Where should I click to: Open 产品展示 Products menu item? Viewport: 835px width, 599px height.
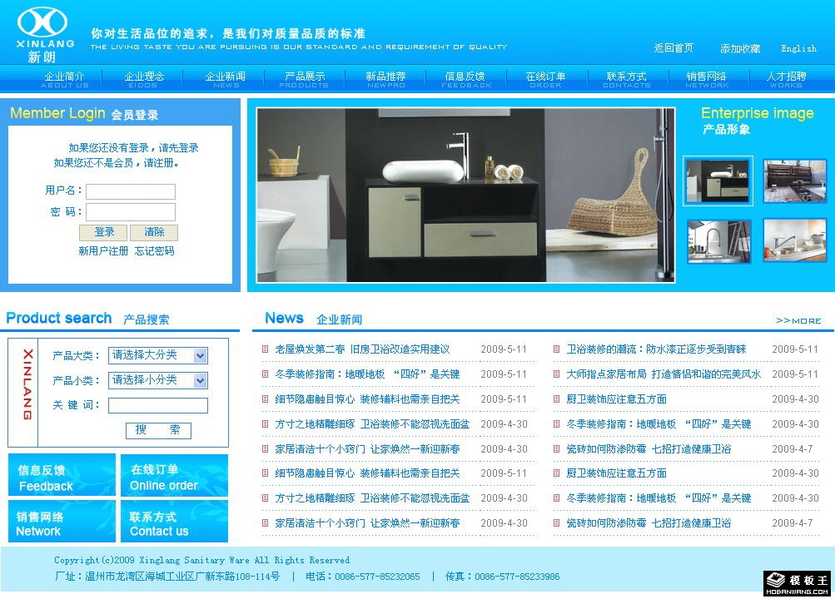tap(304, 79)
